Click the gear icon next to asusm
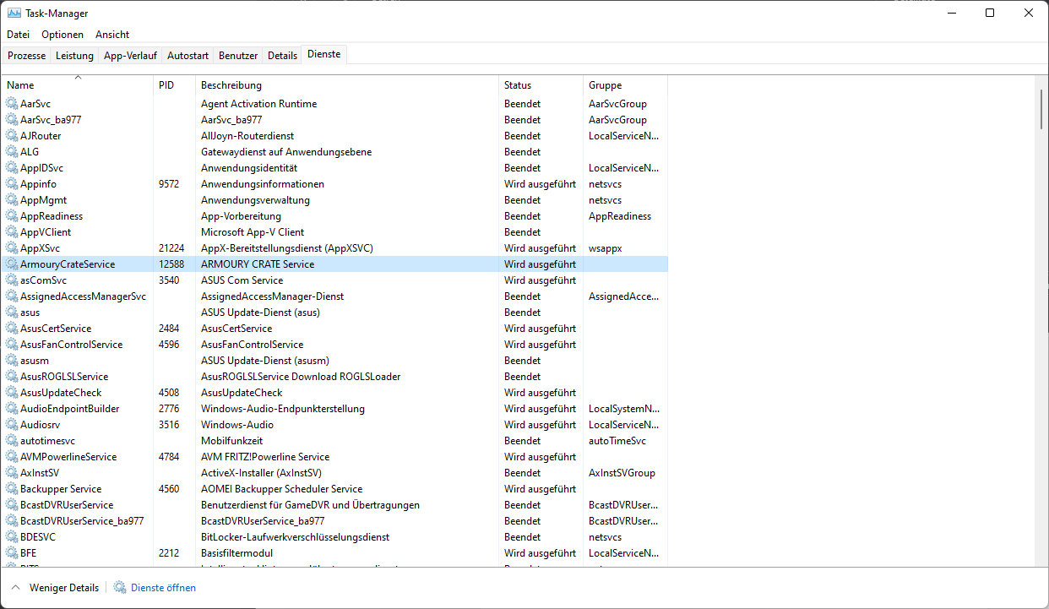The height and width of the screenshot is (609, 1049). coord(12,361)
